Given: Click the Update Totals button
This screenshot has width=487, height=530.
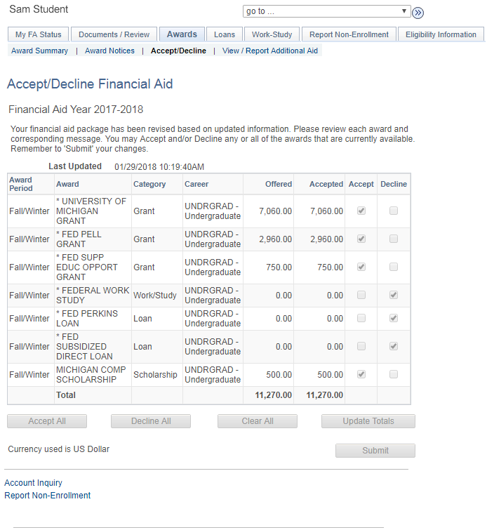Looking at the screenshot, I should point(368,421).
